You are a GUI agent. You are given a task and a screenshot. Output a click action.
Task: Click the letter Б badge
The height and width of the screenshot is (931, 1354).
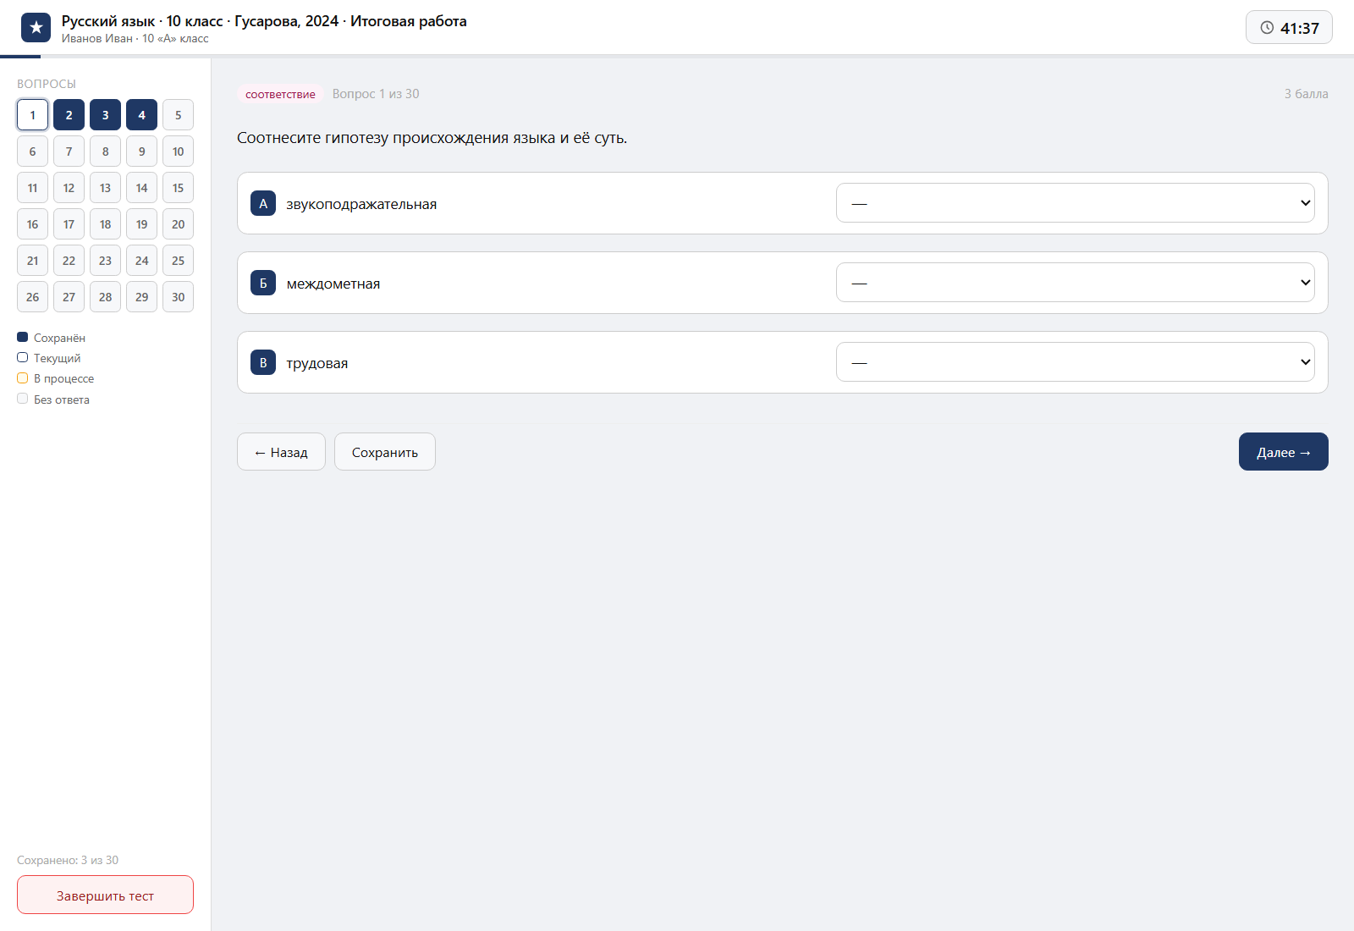tap(263, 283)
